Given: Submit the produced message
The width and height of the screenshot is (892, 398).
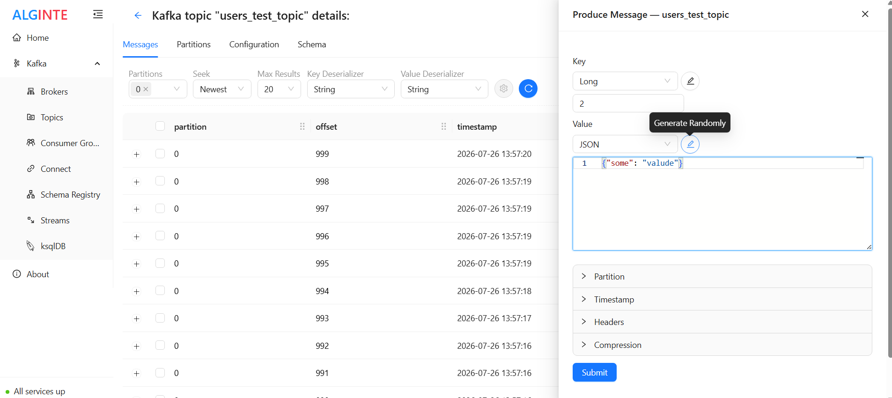Looking at the screenshot, I should pyautogui.click(x=594, y=372).
